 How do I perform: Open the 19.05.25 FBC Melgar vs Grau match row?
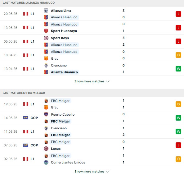[92, 104]
